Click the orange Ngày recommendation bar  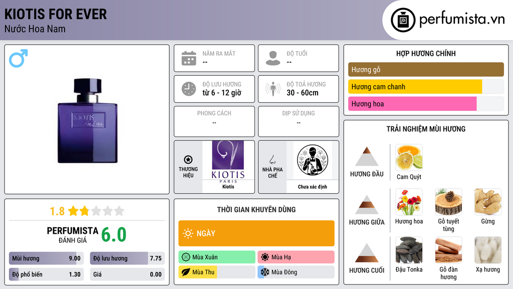[256, 233]
